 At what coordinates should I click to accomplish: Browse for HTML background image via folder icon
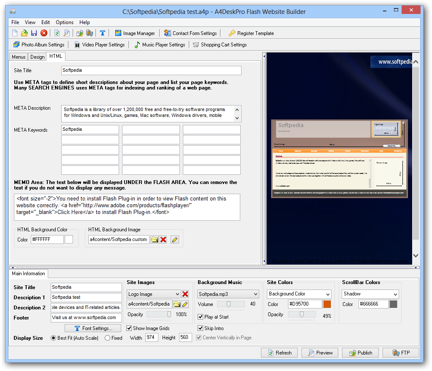click(x=155, y=240)
